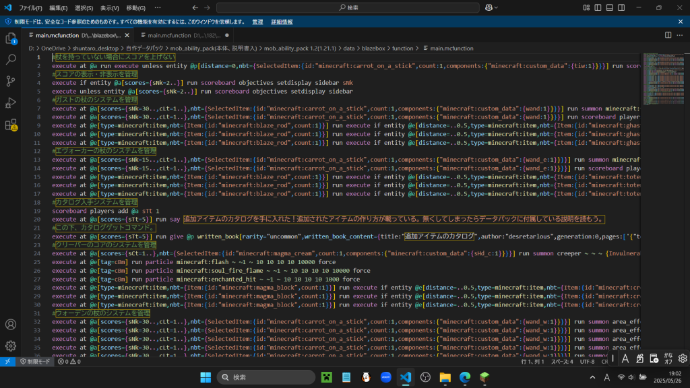Open the Accounts menu in activity bar
The height and width of the screenshot is (388, 690).
[11, 325]
